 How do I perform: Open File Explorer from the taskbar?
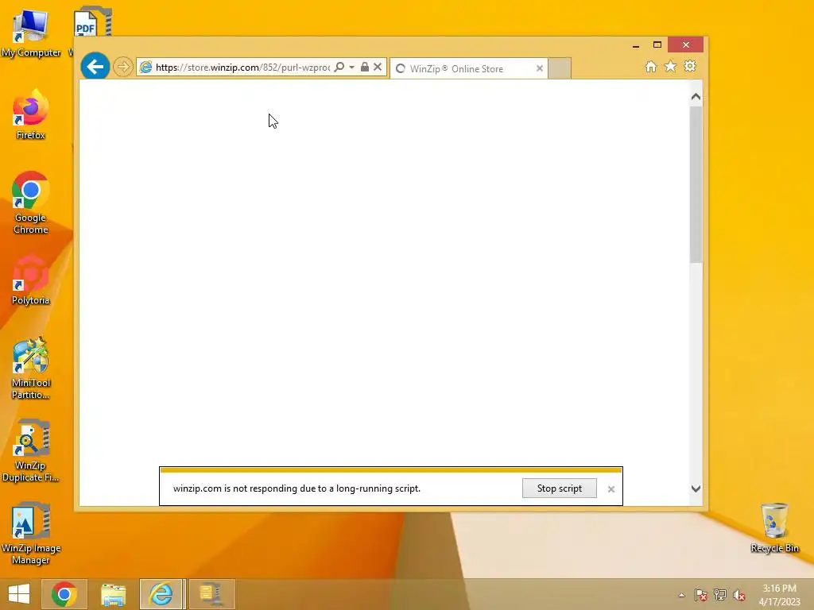pyautogui.click(x=113, y=594)
